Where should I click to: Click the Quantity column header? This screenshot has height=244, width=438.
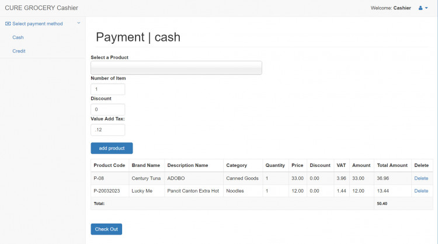tap(275, 165)
